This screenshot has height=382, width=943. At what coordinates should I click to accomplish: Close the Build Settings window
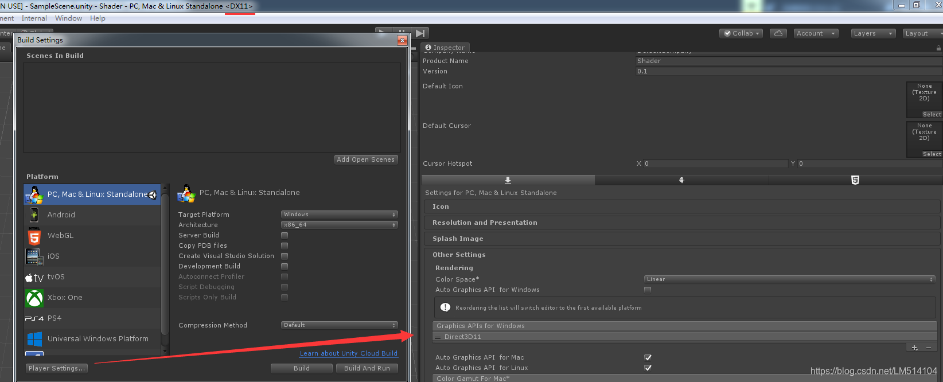pos(402,40)
